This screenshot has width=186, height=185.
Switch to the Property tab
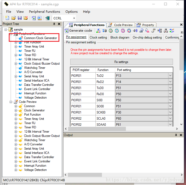[146, 25]
